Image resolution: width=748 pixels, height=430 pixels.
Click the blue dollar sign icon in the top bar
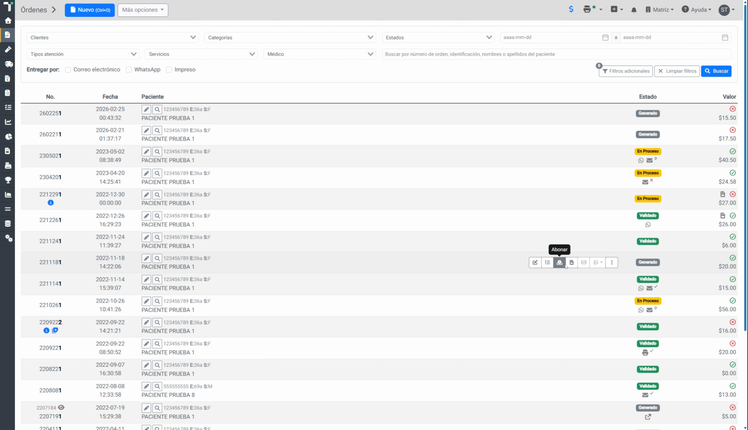[571, 10]
